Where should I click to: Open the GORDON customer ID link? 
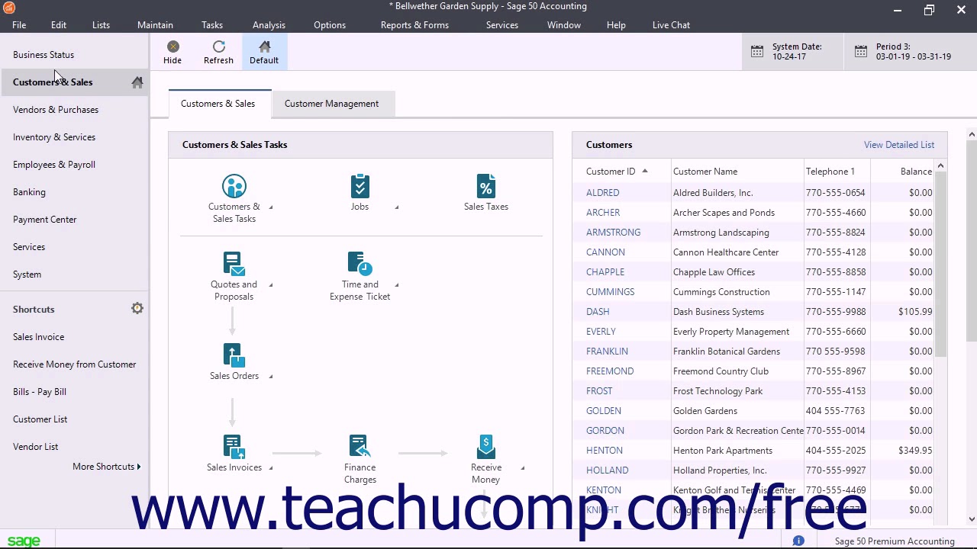click(605, 431)
